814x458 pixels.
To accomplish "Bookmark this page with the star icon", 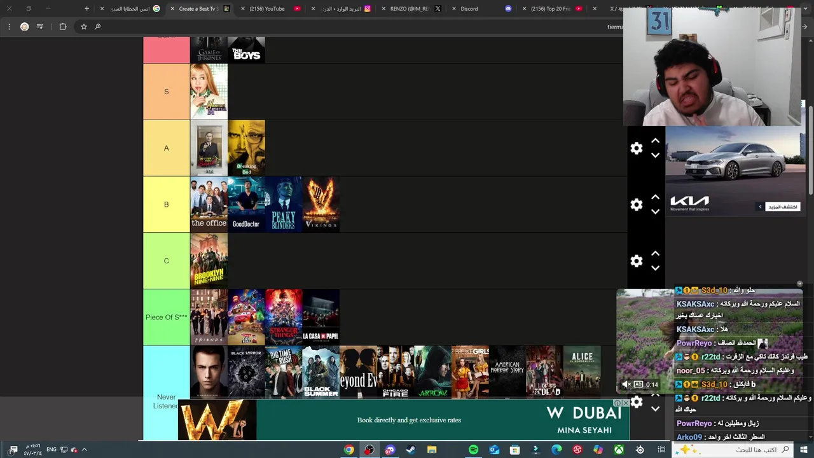I will (83, 27).
